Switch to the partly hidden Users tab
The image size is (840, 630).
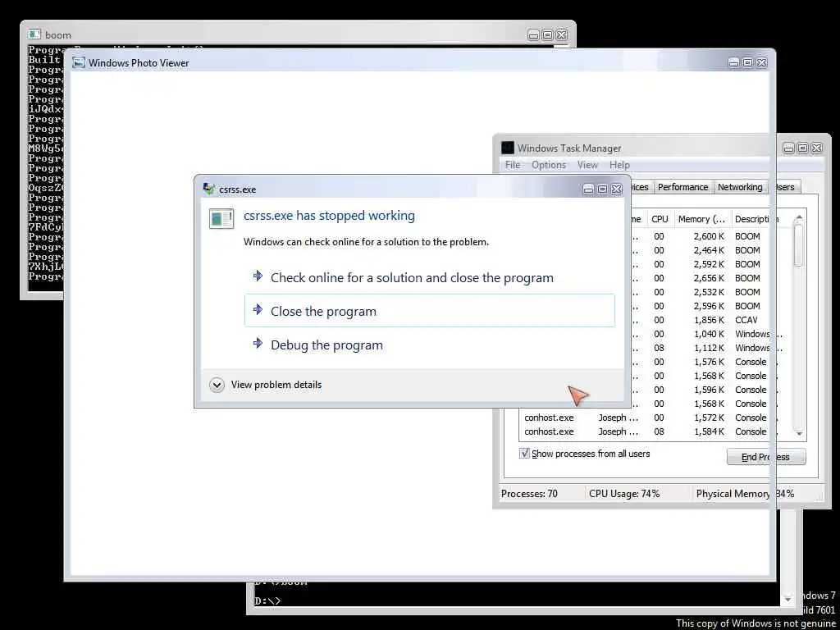785,187
